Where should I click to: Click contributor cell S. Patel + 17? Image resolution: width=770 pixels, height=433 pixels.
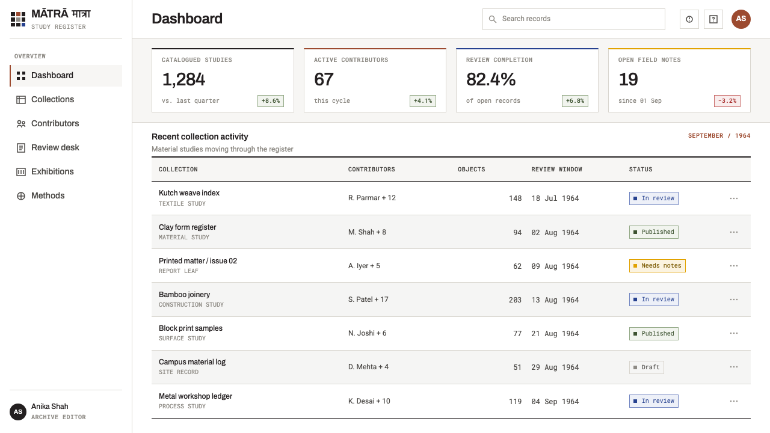(x=368, y=299)
